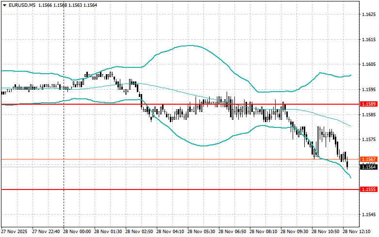Click the 28 Nov 05:30 time label
379x237 pixels.
[201, 232]
